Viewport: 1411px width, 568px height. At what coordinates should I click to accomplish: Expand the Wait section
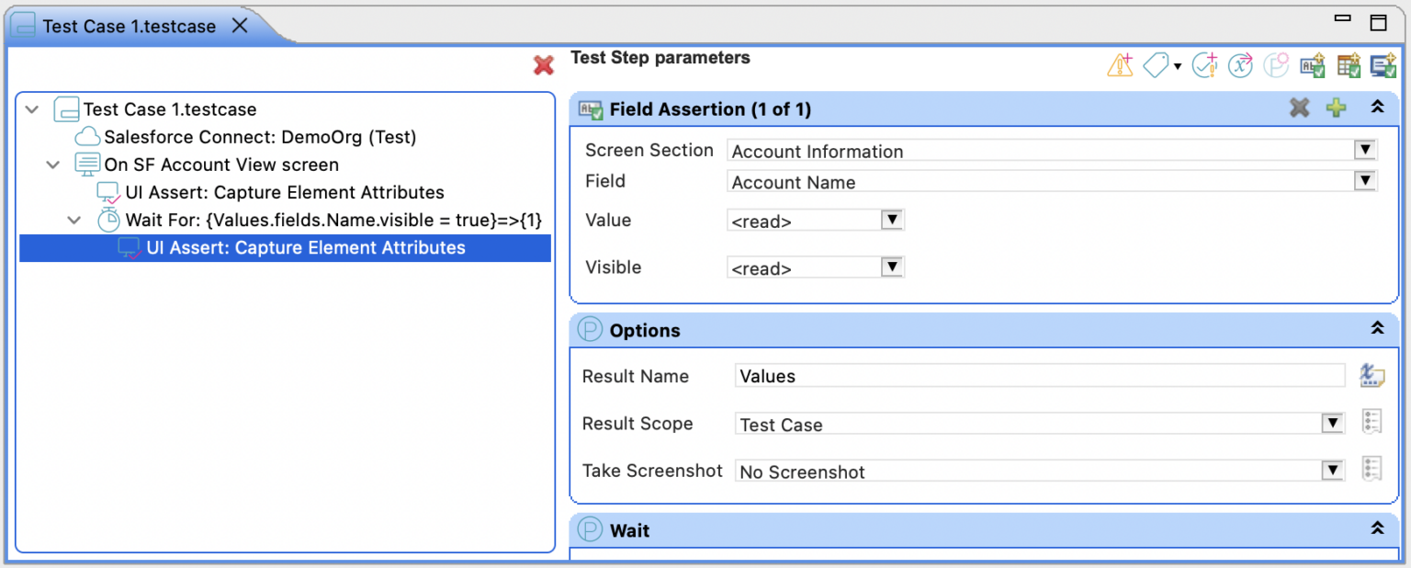coord(1377,528)
